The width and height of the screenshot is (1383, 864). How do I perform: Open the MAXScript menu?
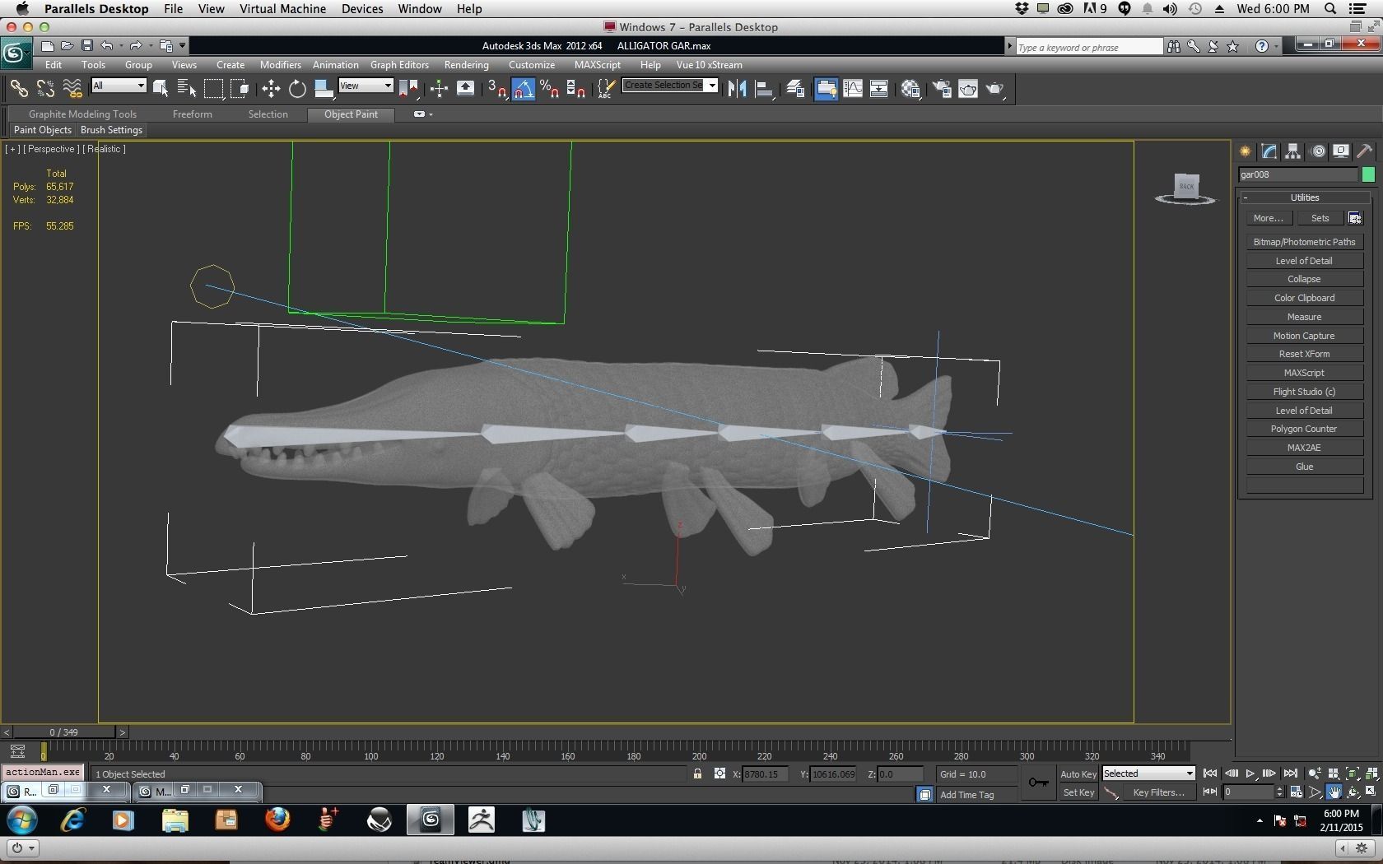coord(598,65)
